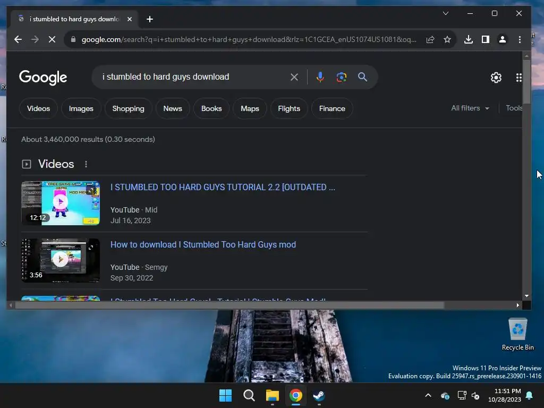Filter results by Images
Viewport: 544px width, 408px height.
[x=81, y=108]
